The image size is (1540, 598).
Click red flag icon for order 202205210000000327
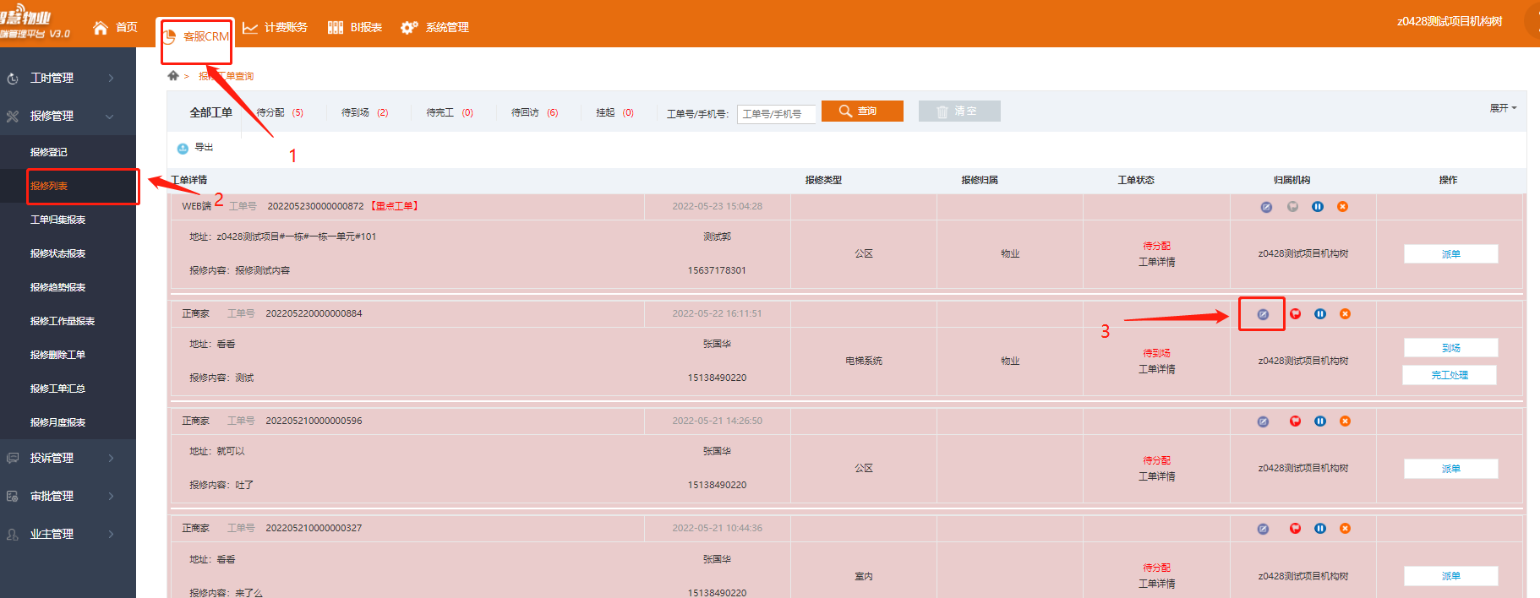pyautogui.click(x=1295, y=529)
